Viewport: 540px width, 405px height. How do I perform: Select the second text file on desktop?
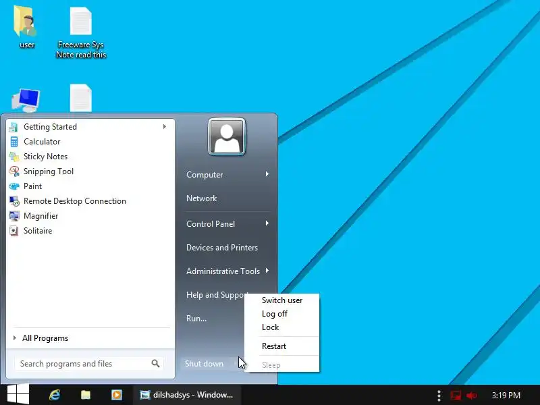(x=81, y=98)
